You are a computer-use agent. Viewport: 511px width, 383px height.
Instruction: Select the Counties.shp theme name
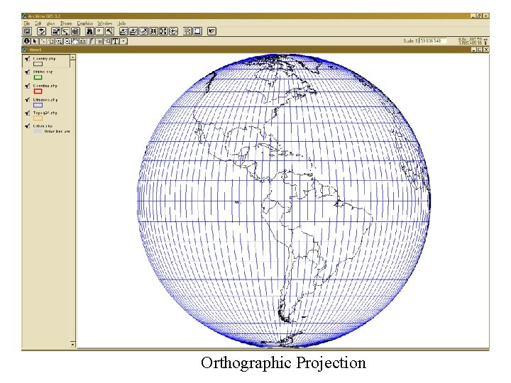45,86
